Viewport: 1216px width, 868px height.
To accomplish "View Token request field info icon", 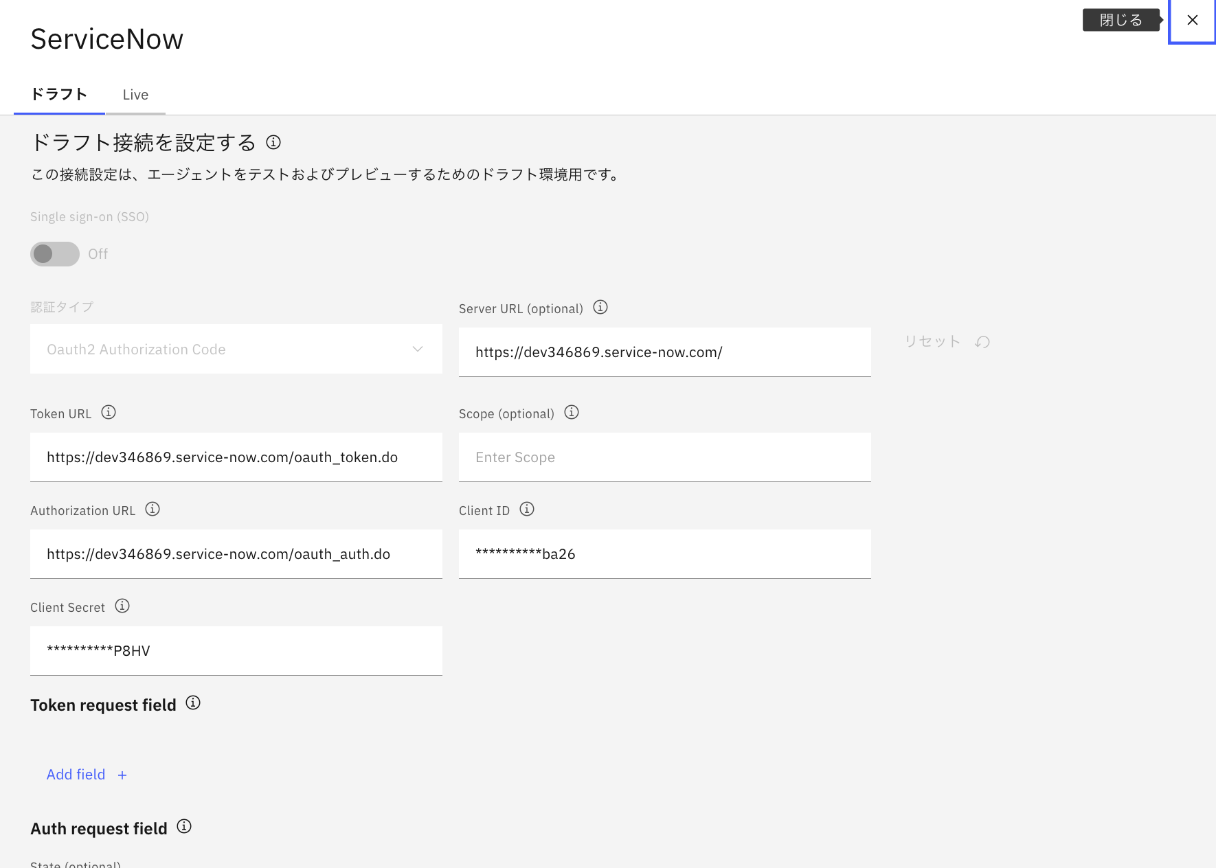I will tap(193, 703).
